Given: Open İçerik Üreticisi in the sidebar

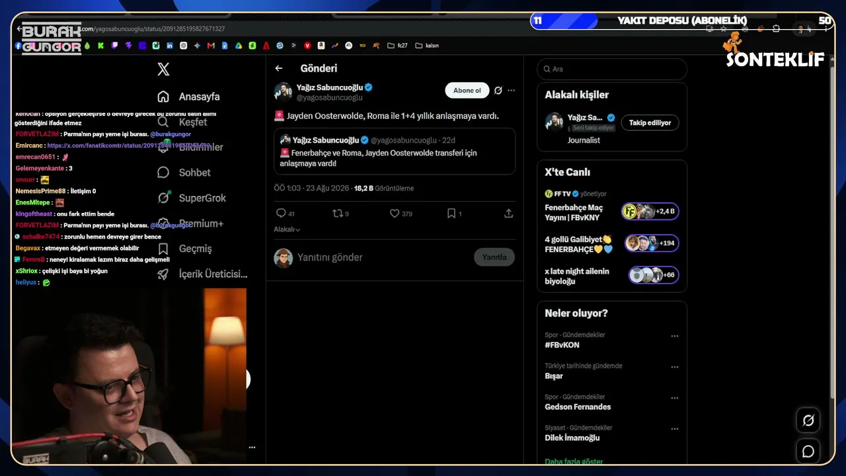Looking at the screenshot, I should click(213, 274).
